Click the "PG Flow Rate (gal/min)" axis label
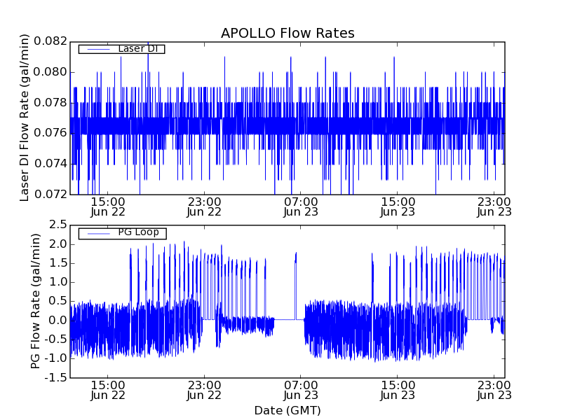This screenshot has height=420, width=561. tap(35, 302)
